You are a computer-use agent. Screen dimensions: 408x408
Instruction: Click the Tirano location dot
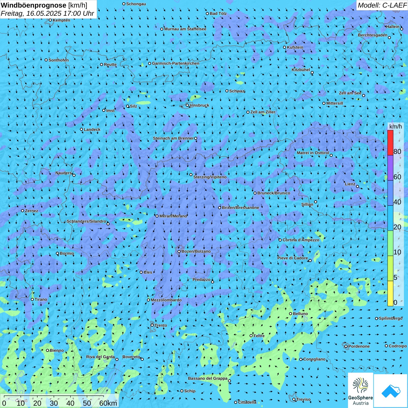coord(32,299)
